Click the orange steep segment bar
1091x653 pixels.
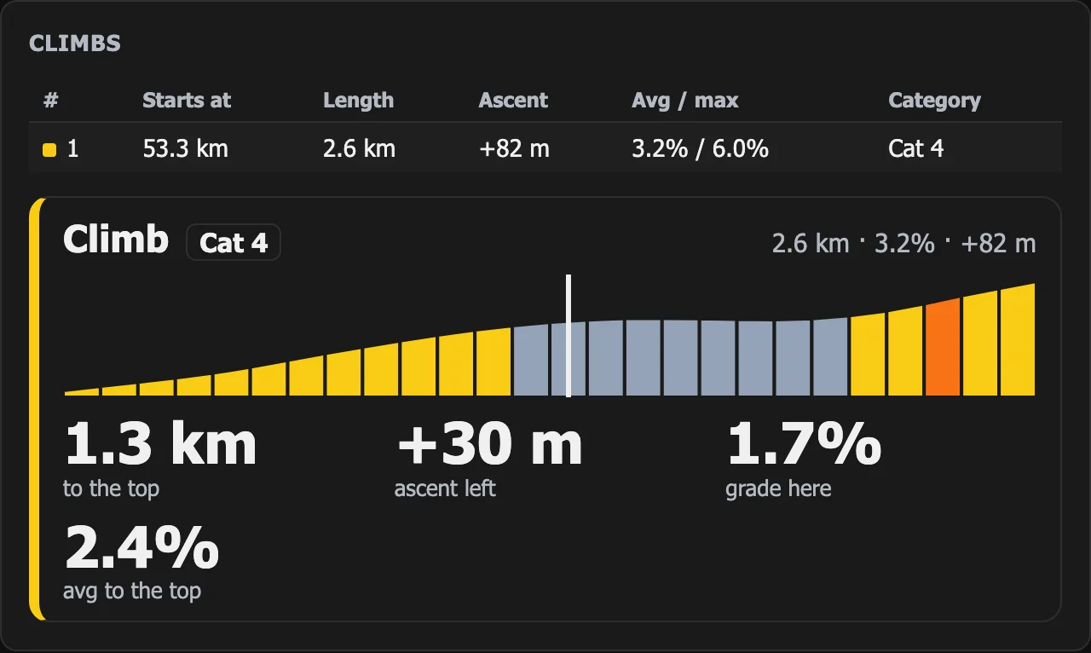943,347
